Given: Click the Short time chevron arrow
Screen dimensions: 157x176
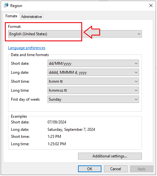Looking at the screenshot, I should (x=136, y=81).
